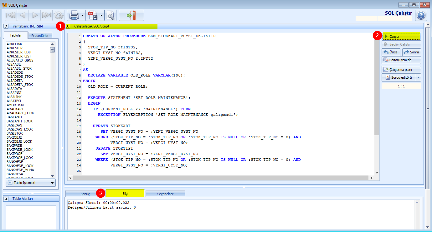Open the Sonuç tab

point(85,194)
